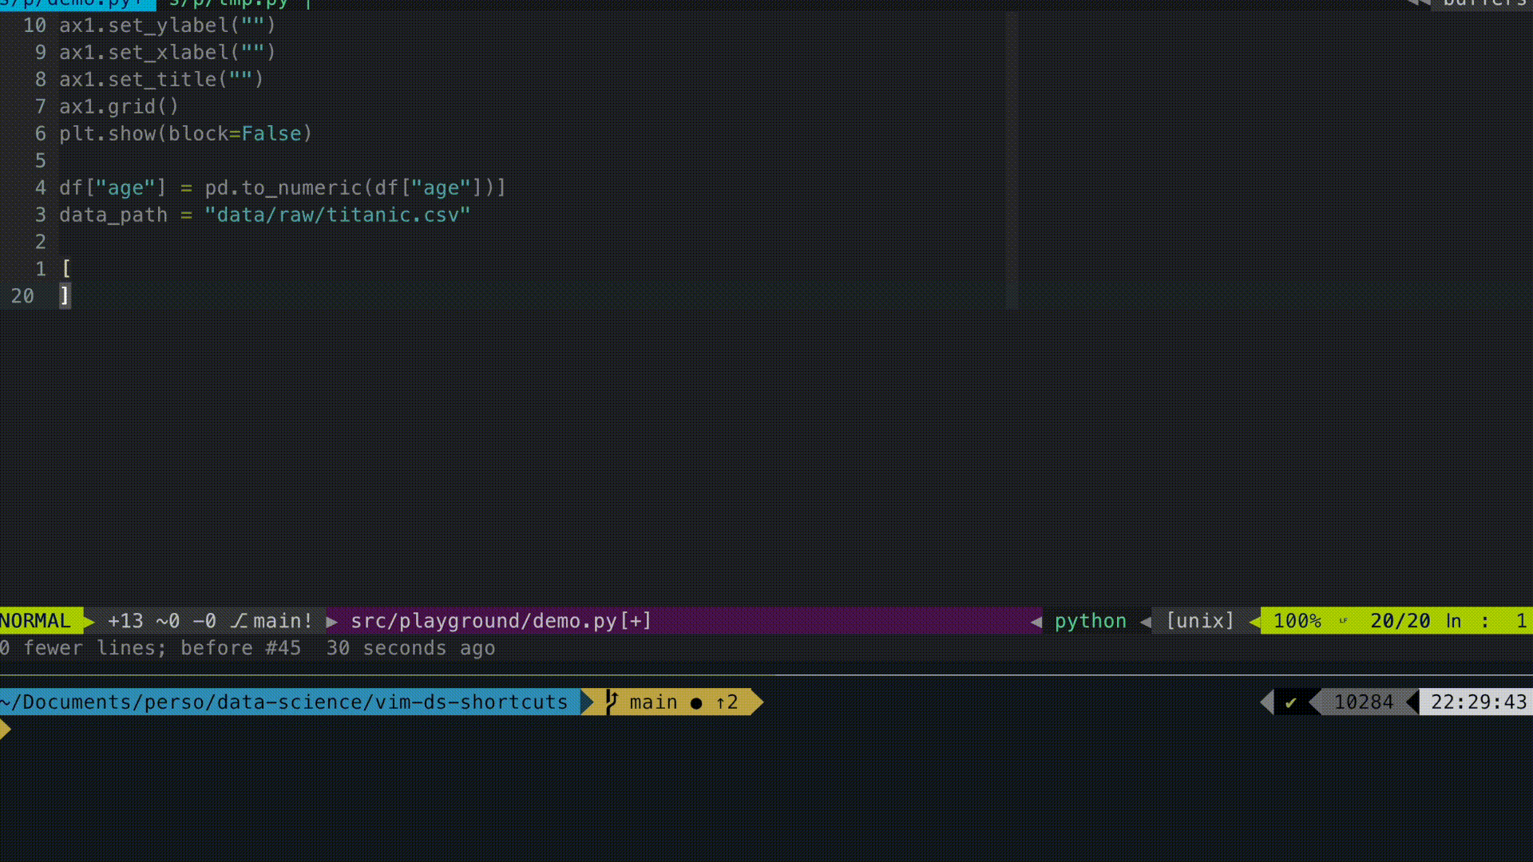Click the NORMAL mode indicator
1533x862 pixels.
point(36,621)
